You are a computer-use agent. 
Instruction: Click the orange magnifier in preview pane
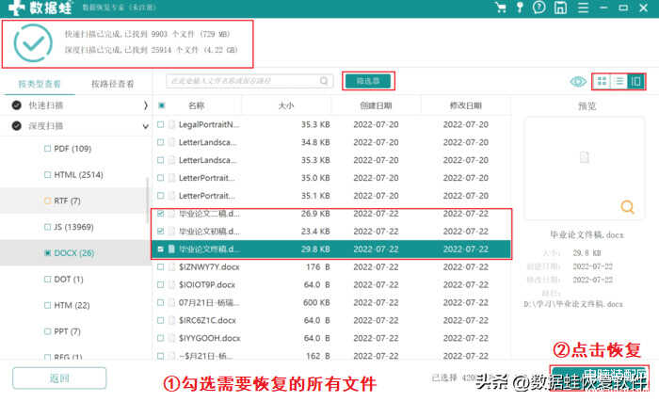(x=628, y=207)
